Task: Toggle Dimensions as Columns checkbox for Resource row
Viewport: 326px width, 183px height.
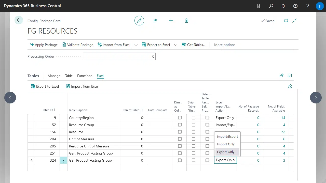Action: (180, 132)
